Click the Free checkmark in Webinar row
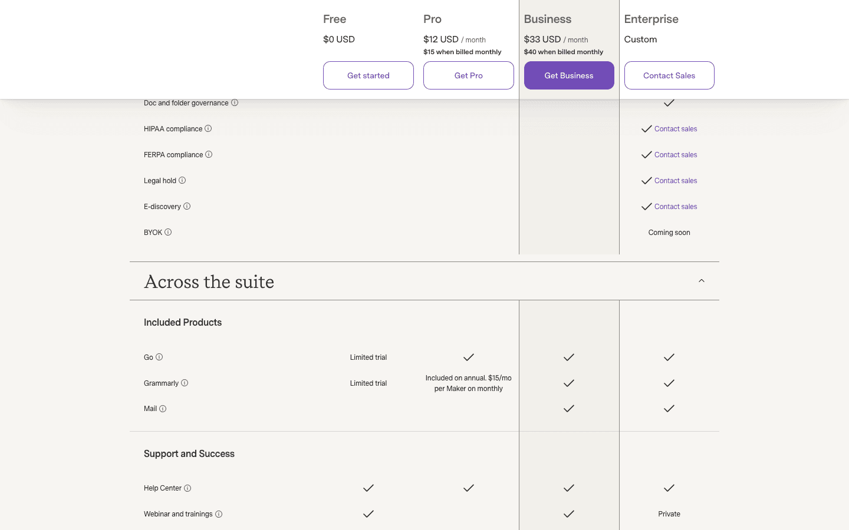The width and height of the screenshot is (849, 530). (x=368, y=514)
